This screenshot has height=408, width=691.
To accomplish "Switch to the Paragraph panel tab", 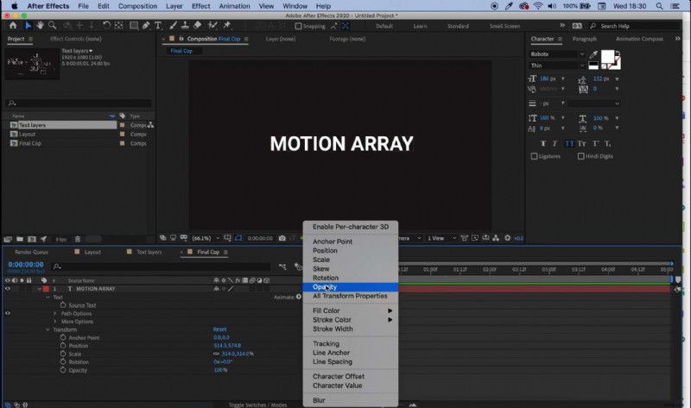I will pos(585,39).
